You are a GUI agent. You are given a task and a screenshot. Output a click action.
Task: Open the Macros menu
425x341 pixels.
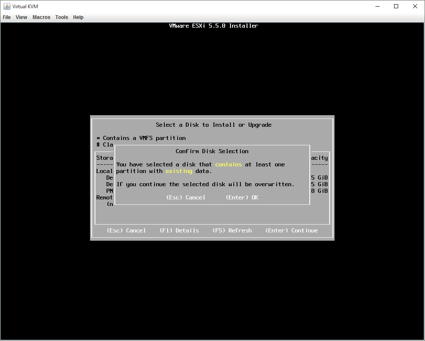point(41,17)
